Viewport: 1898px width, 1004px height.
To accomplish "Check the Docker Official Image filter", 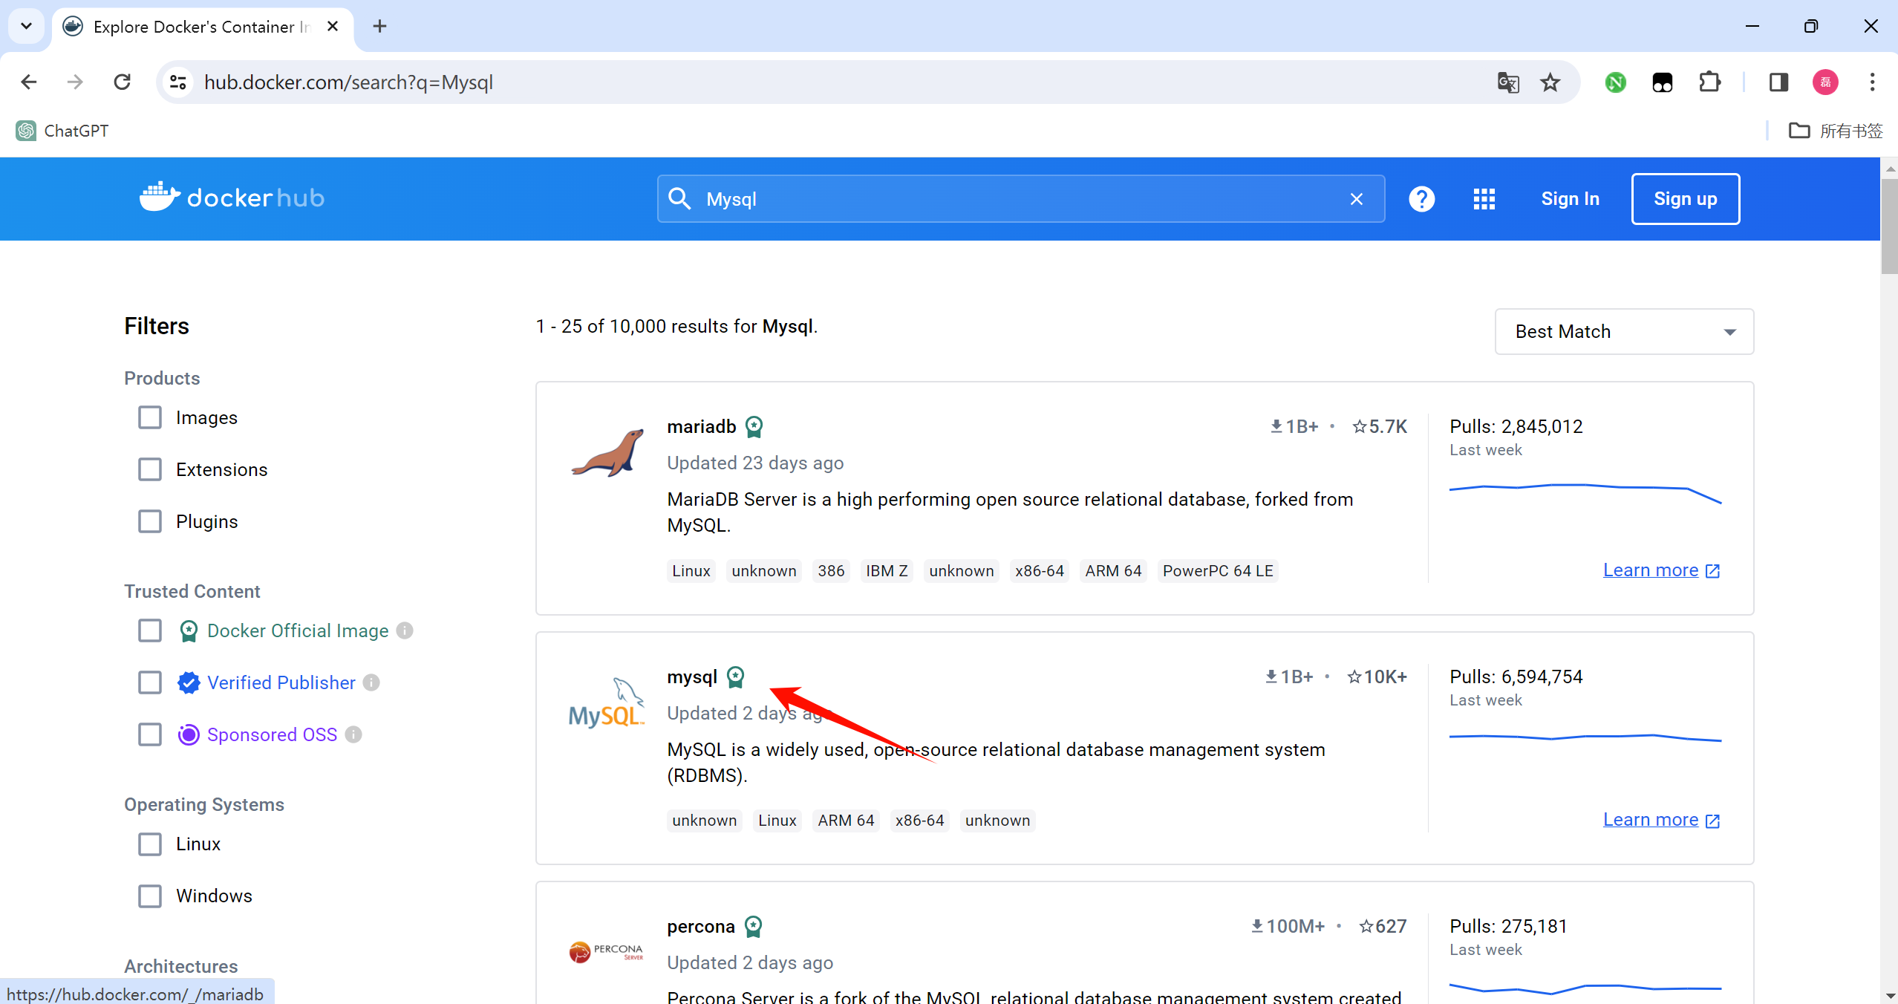I will [150, 630].
